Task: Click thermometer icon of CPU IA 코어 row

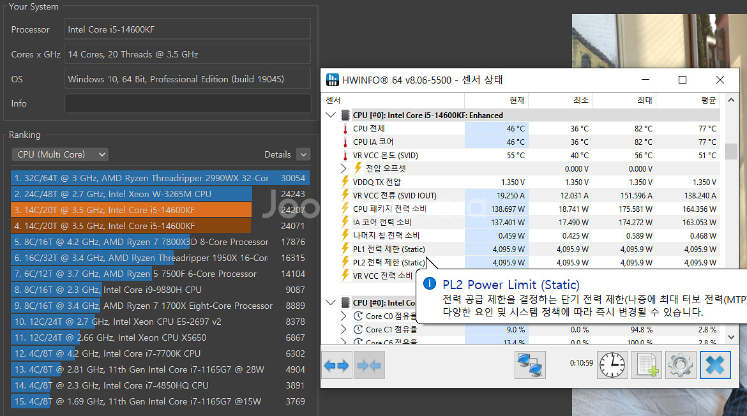Action: point(345,142)
